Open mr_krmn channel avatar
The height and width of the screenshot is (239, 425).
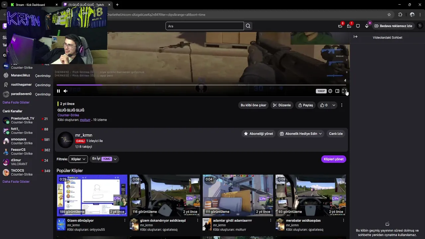tap(65, 140)
